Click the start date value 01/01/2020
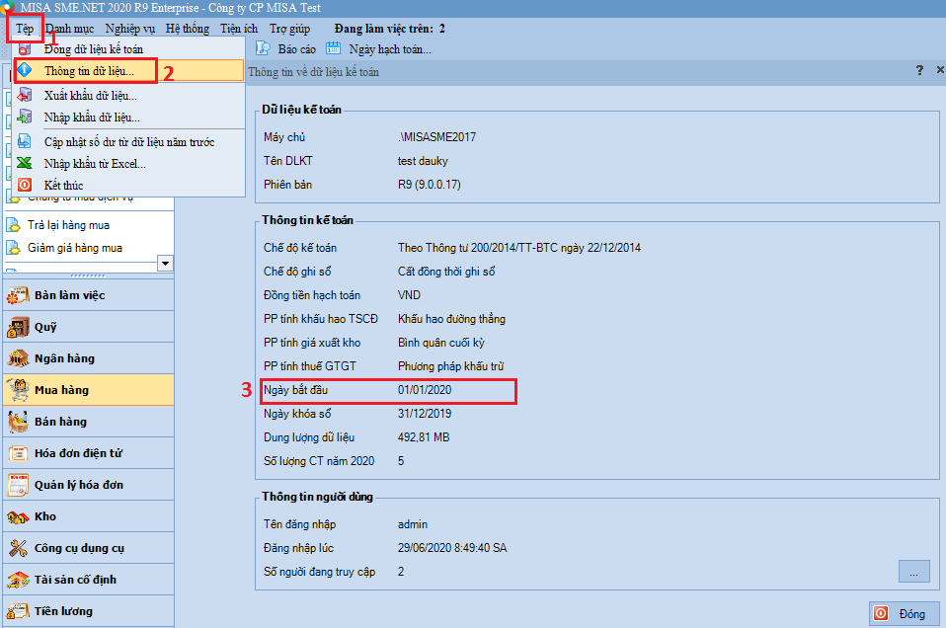The image size is (946, 628). [425, 390]
